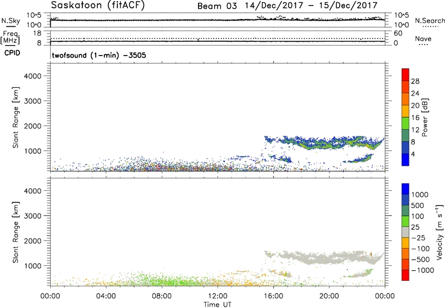
Task: Pick the yellow -25 to -100 velocity swatch
Action: [406, 243]
